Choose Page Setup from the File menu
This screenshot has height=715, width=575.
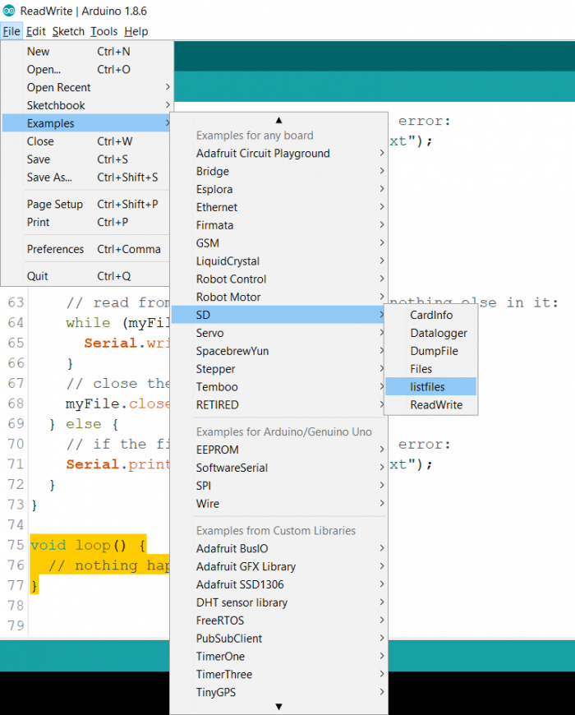[86, 204]
